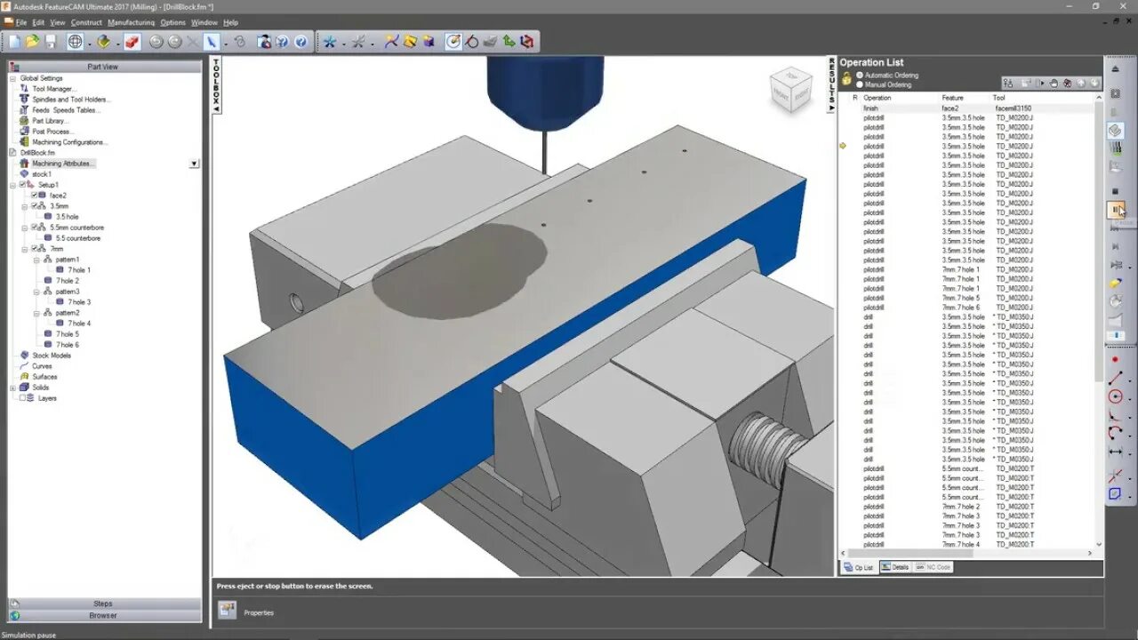
Task: Click the Save floppy disk icon
Action: click(51, 41)
